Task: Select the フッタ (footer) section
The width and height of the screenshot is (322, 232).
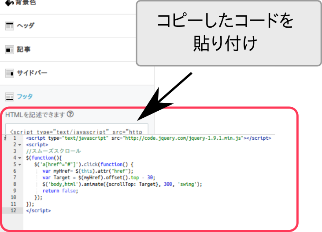Action: point(77,96)
